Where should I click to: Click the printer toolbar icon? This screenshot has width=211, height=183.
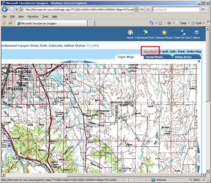tap(169, 23)
